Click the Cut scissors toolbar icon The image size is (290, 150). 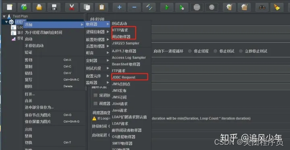click(x=72, y=7)
